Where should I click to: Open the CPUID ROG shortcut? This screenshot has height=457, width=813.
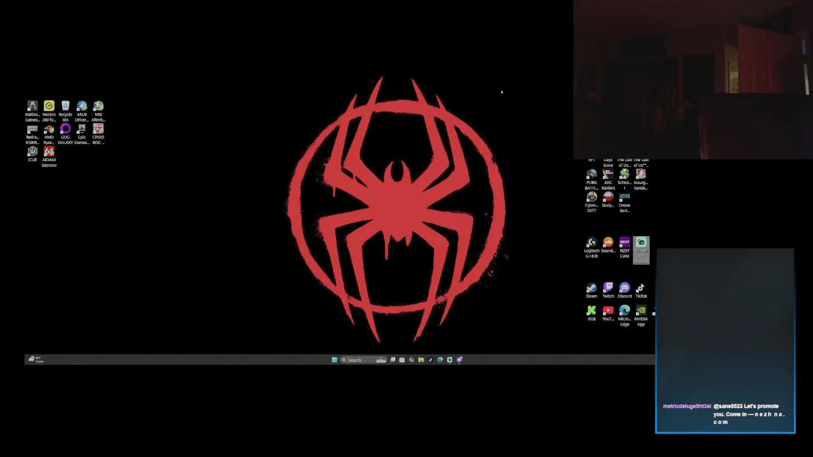click(x=98, y=134)
